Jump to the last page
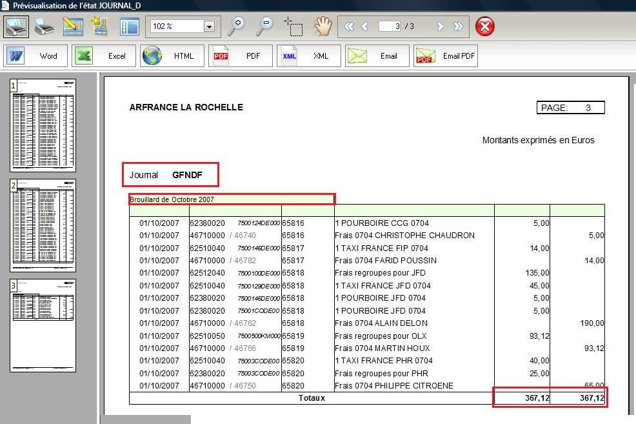The width and height of the screenshot is (636, 424). pyautogui.click(x=458, y=26)
